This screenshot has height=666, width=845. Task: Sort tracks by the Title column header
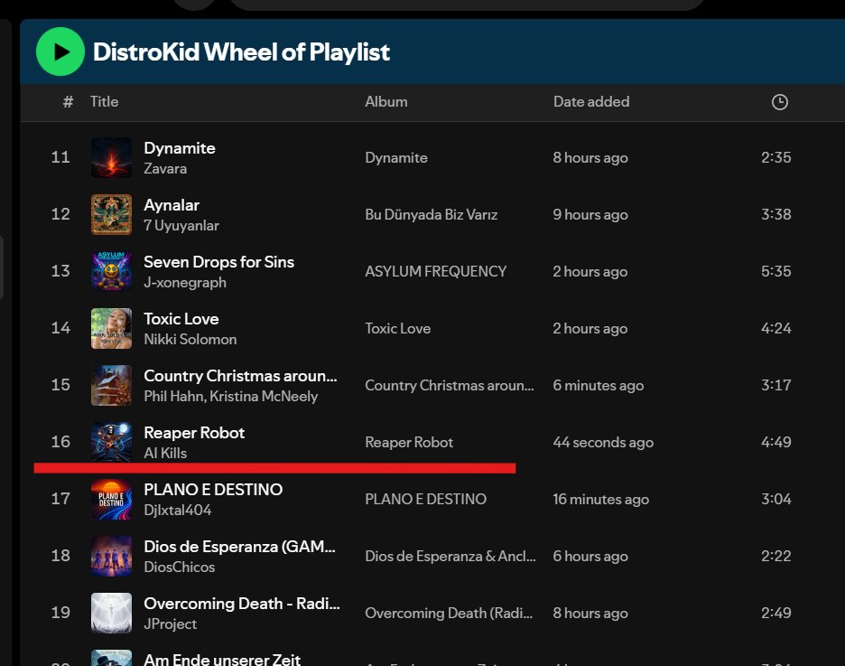(104, 101)
